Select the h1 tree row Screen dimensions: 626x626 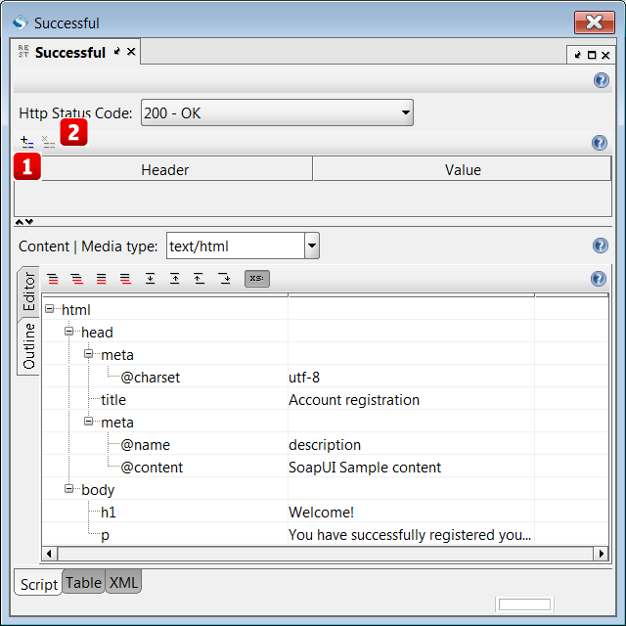[108, 513]
